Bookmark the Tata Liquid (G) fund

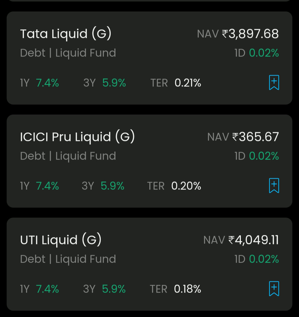point(274,83)
